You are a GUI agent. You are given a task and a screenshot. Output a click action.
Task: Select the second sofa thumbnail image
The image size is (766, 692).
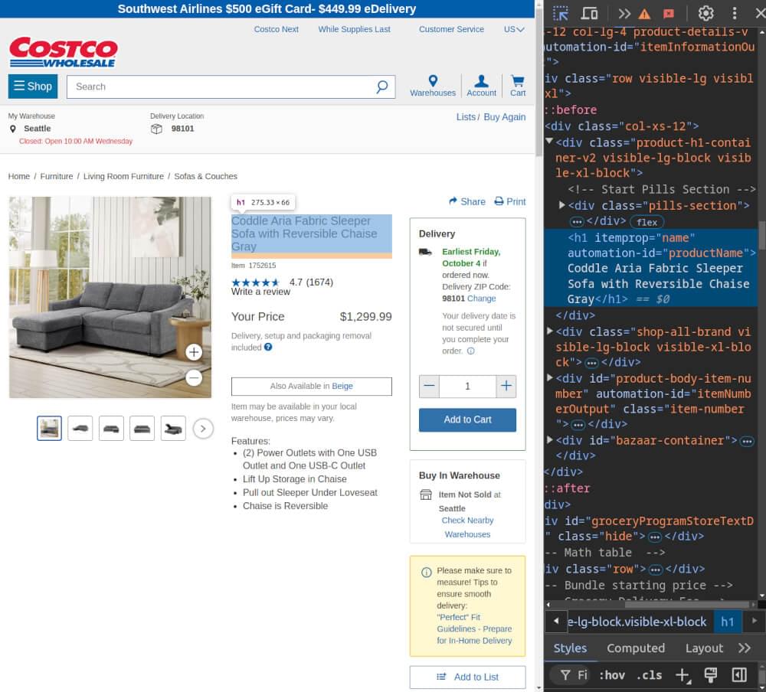(x=80, y=428)
